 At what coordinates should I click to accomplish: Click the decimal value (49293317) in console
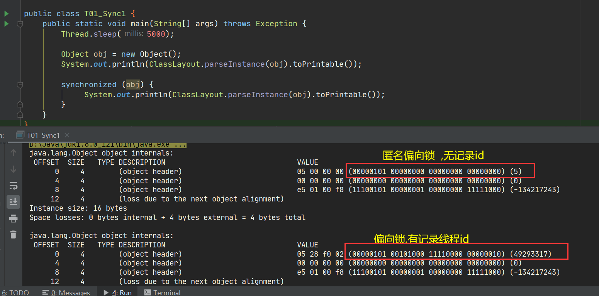coord(530,254)
